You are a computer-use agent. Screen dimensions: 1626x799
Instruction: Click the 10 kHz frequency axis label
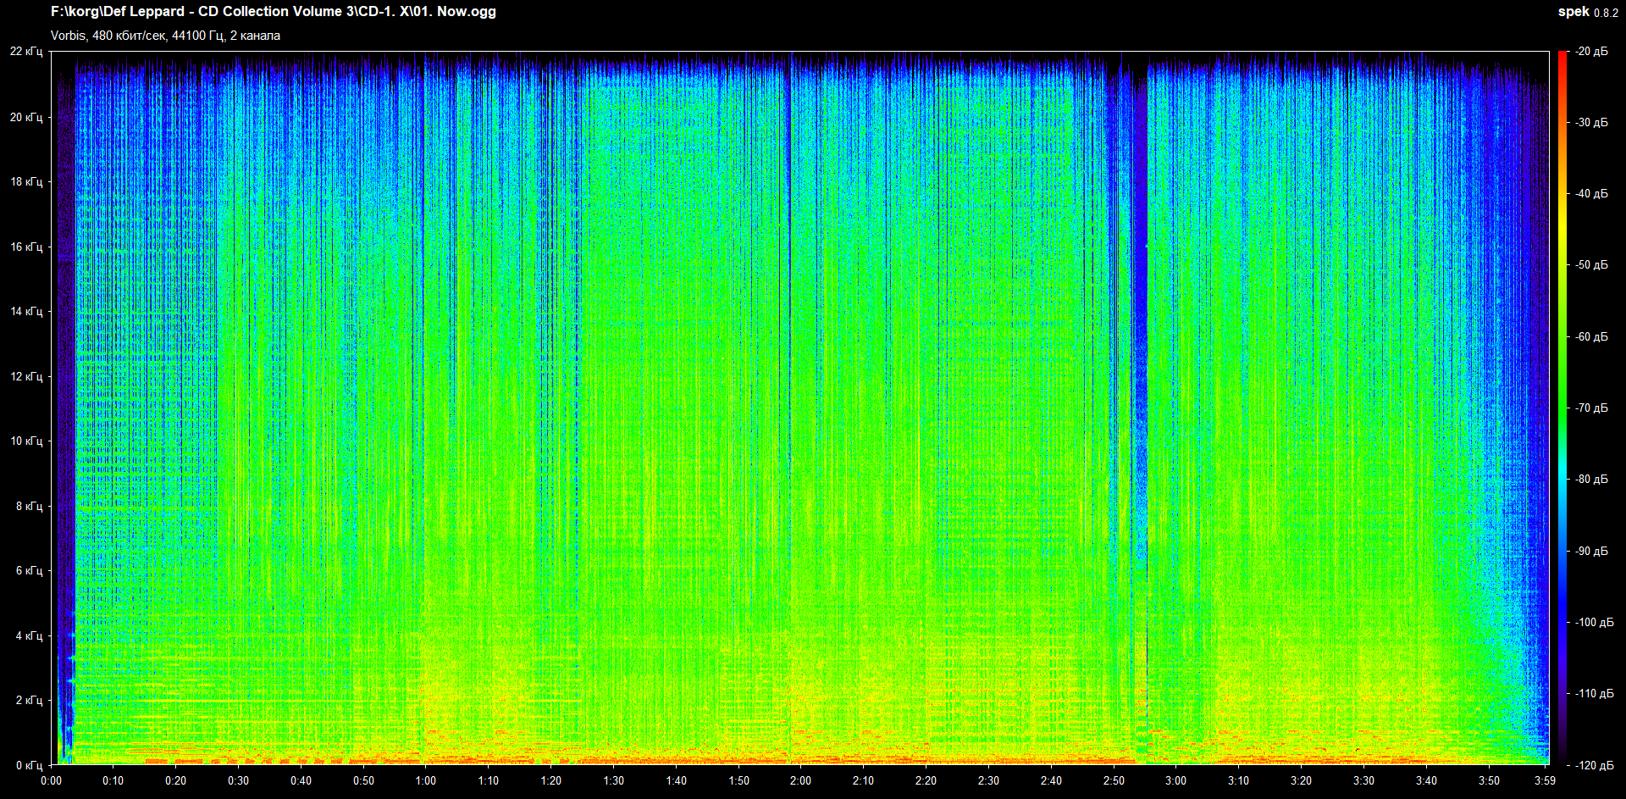pos(26,441)
